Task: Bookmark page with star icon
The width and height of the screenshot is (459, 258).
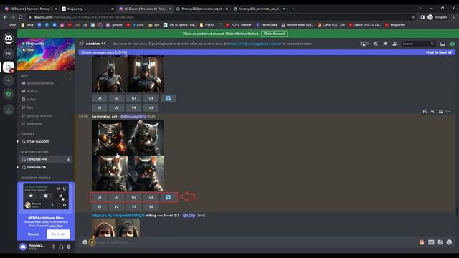Action: (x=413, y=17)
